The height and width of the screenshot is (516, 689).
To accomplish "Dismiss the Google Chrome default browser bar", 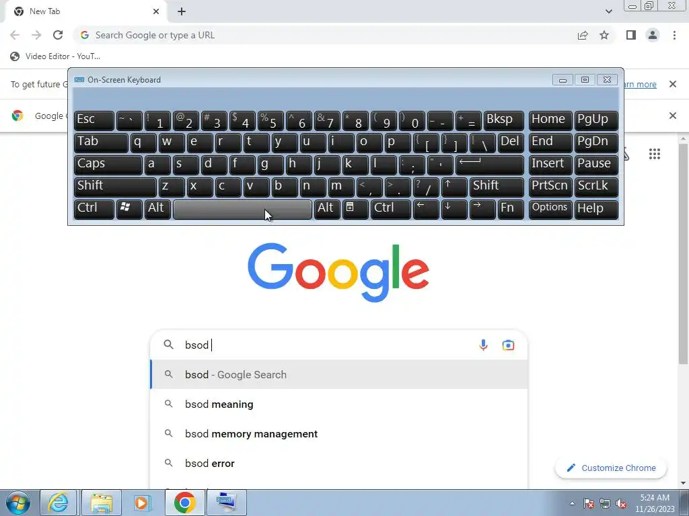I will [x=673, y=116].
